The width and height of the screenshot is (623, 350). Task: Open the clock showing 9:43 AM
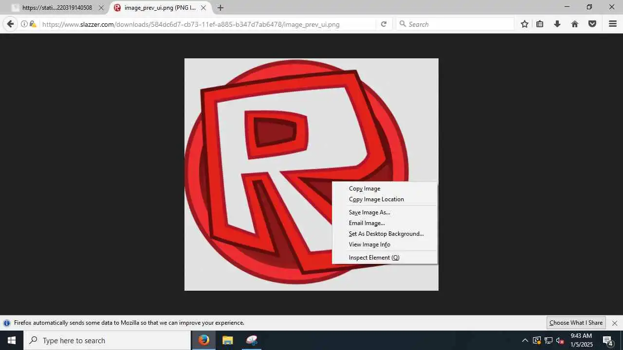(x=581, y=340)
